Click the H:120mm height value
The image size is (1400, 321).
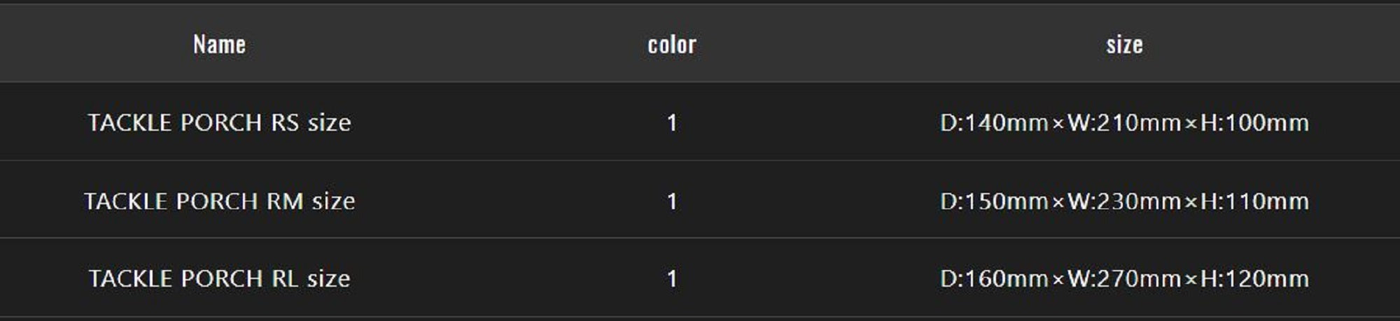pos(1254,279)
